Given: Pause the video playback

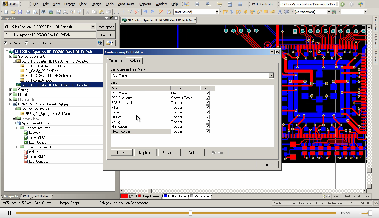Looking at the screenshot, I should click(10, 213).
